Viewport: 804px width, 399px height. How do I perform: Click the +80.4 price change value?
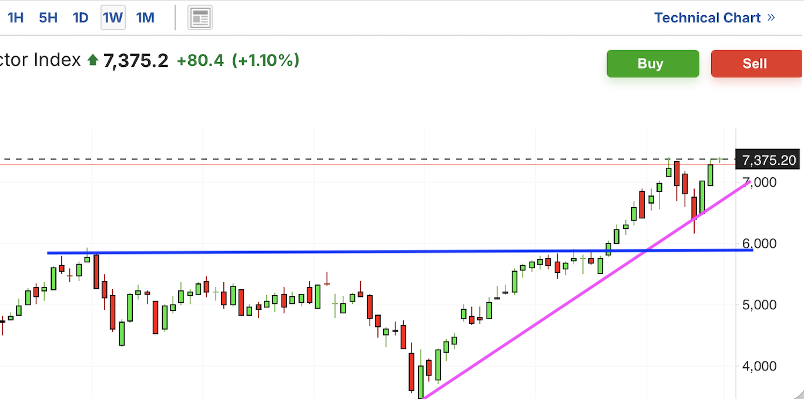point(200,60)
